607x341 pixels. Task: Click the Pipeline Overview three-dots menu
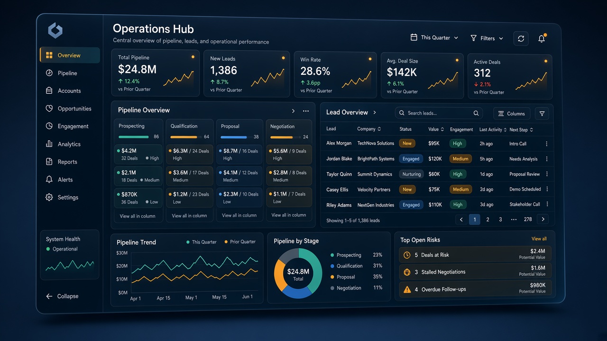click(306, 111)
